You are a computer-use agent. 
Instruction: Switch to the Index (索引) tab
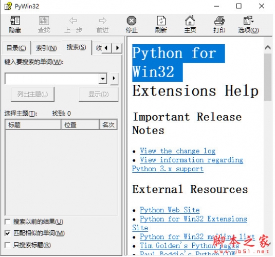tap(46, 48)
